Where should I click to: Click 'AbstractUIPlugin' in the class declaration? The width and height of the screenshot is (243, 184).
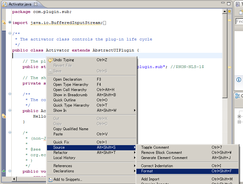click(113, 50)
